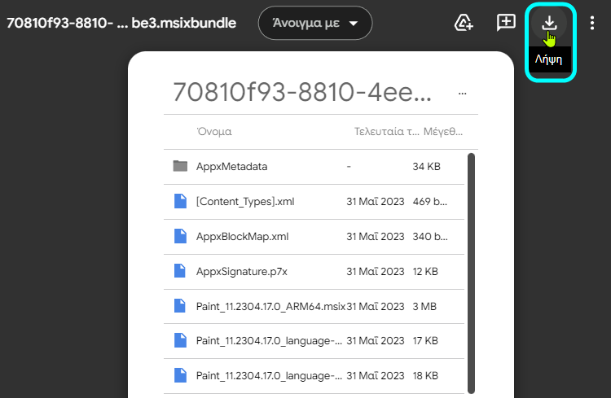The height and width of the screenshot is (398, 611).
Task: Click the msixbundle file title in the header
Action: 121,23
